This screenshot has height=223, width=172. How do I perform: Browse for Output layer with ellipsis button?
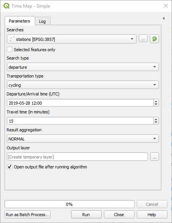point(154,157)
